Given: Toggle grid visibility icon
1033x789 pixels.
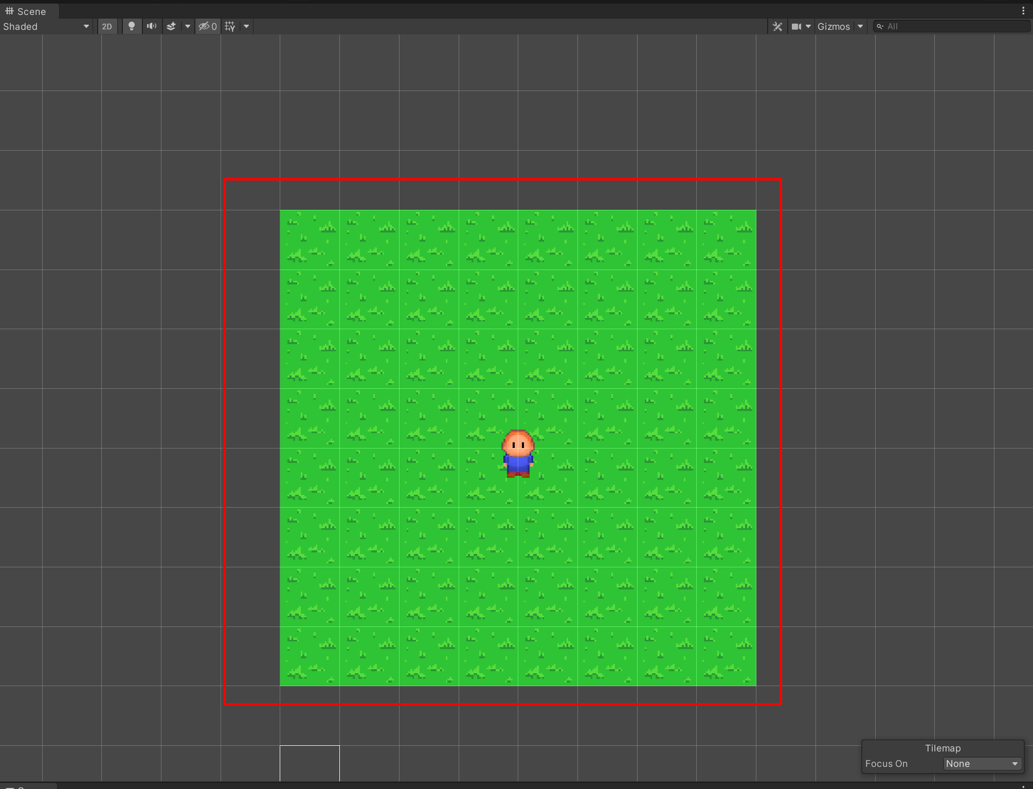Looking at the screenshot, I should tap(230, 26).
